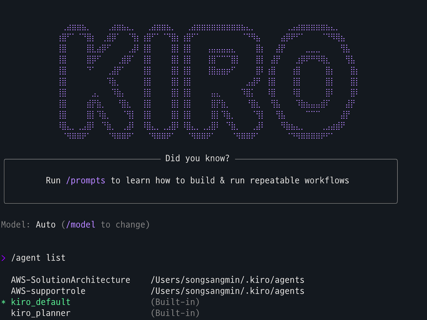This screenshot has height=320, width=427.
Task: Click the /model command text
Action: [81, 225]
